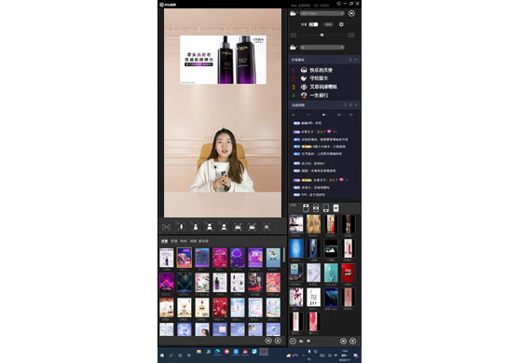Switch to the first tab above background thumbnails
Screen dimensions: 520x363
click(x=164, y=241)
